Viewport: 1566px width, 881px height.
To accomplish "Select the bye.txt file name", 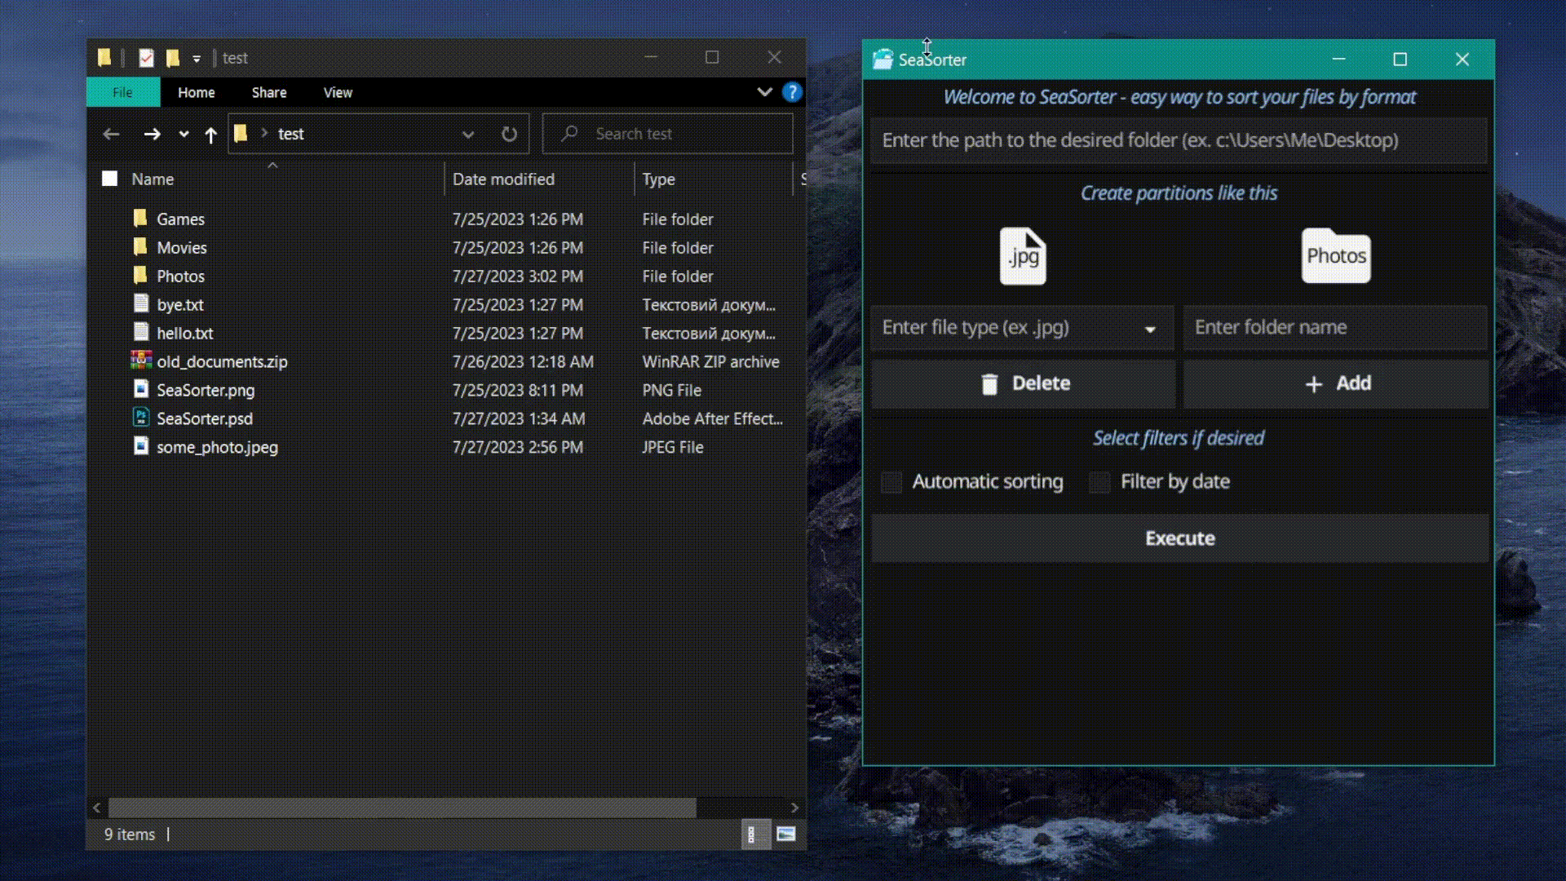I will 180,305.
